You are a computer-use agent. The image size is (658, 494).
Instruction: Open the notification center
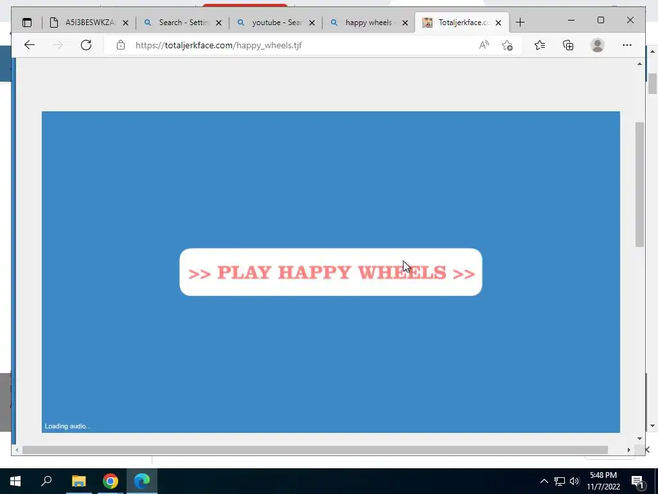[x=638, y=482]
